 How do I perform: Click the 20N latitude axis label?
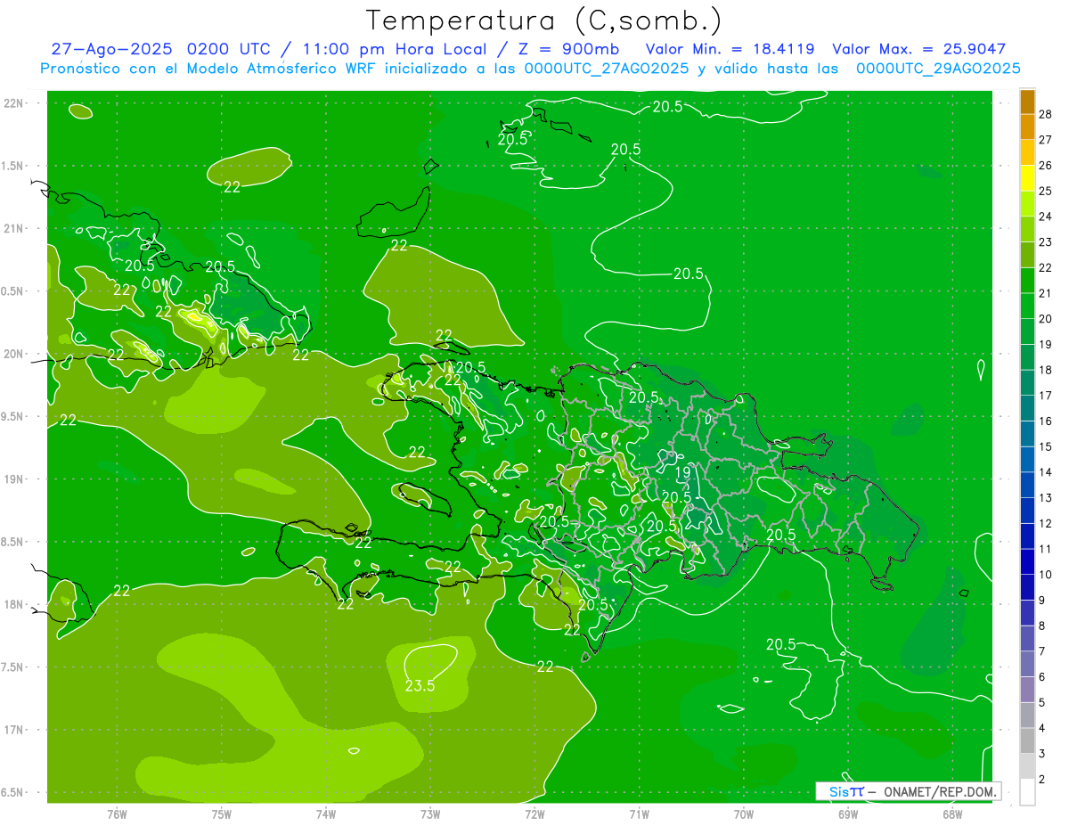point(14,354)
